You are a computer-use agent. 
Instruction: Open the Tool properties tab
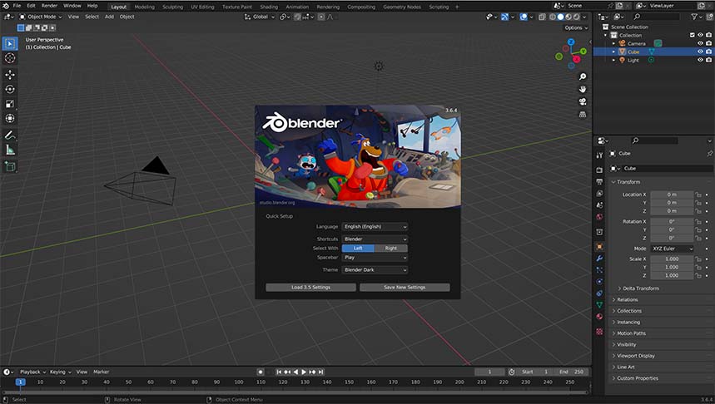pyautogui.click(x=599, y=155)
